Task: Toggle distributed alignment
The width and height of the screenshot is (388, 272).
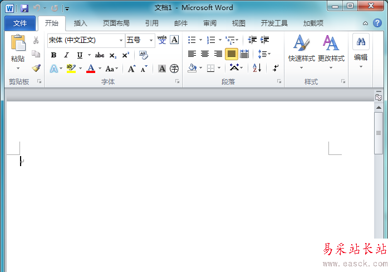Action: point(244,54)
